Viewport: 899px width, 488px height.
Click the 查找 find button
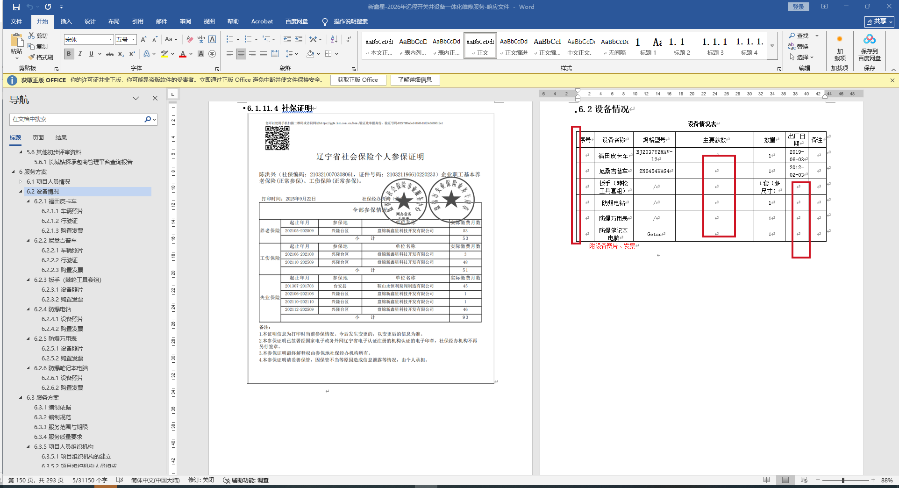(799, 36)
